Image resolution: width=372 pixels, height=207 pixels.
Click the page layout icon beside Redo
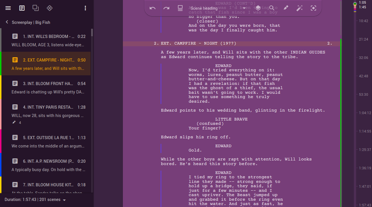180,8
